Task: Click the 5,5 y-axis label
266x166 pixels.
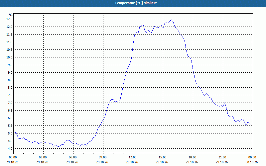Action: point(10,126)
